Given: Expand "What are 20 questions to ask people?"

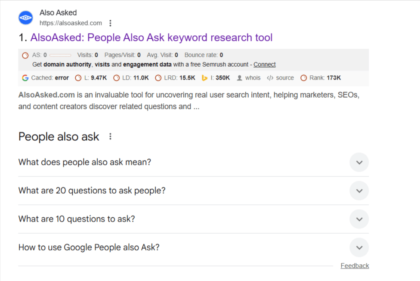Looking at the screenshot, I should tap(359, 191).
